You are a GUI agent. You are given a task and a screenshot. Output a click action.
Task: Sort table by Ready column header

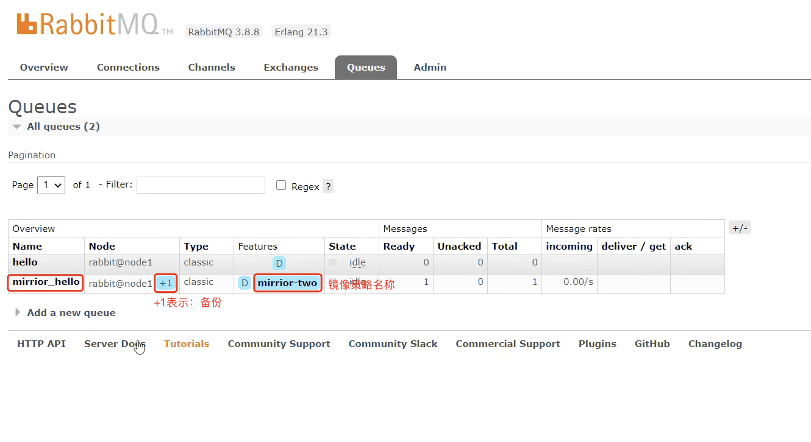pyautogui.click(x=399, y=247)
